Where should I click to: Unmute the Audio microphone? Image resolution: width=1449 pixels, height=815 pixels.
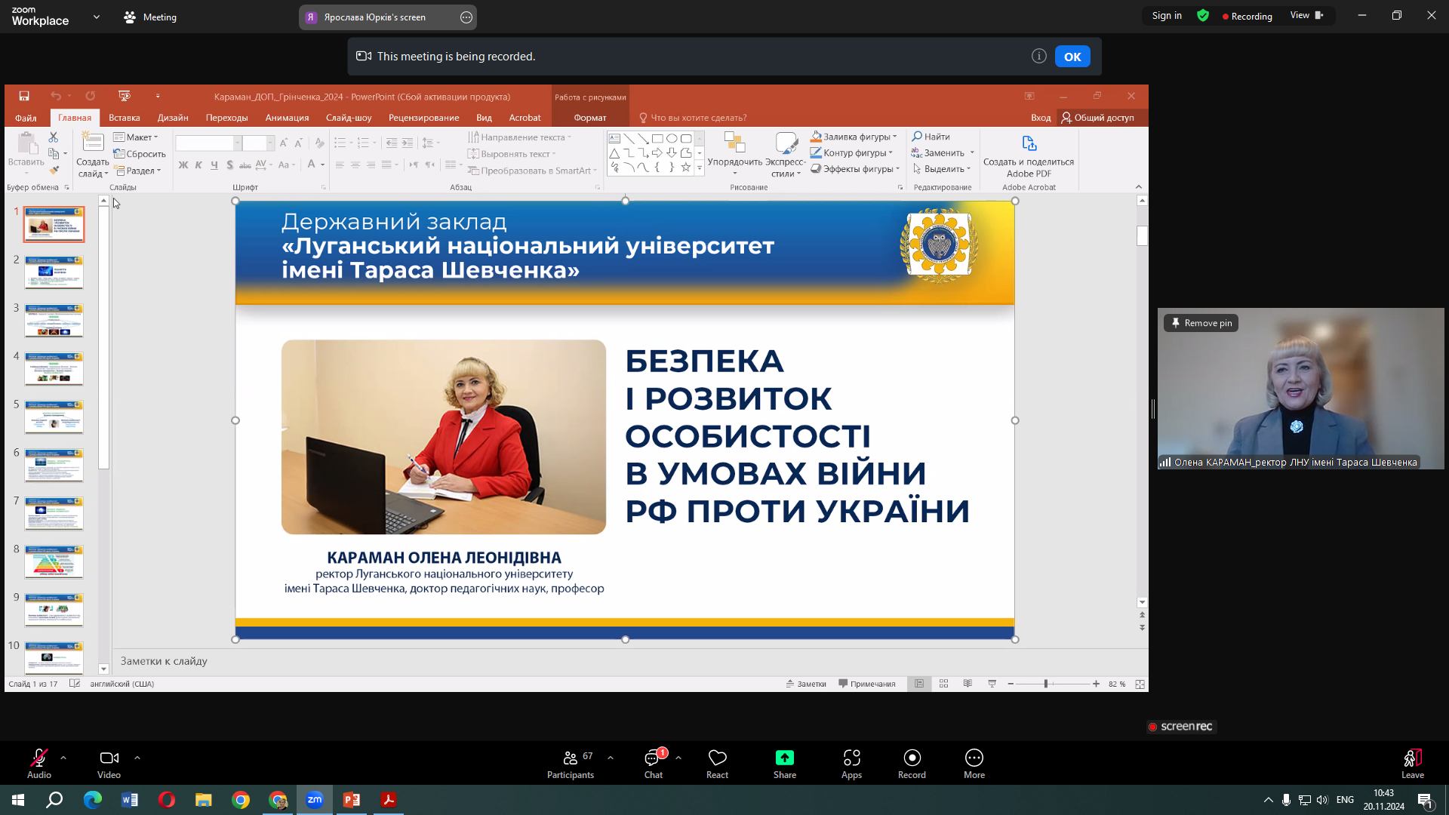38,758
